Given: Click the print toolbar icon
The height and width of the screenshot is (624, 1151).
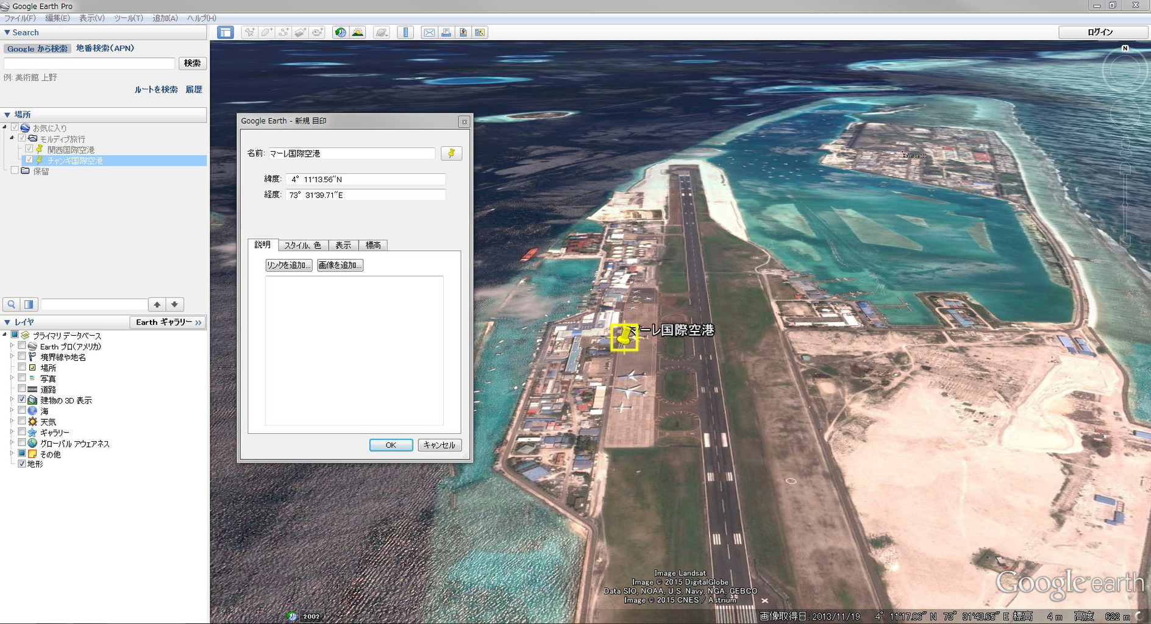Looking at the screenshot, I should point(446,32).
